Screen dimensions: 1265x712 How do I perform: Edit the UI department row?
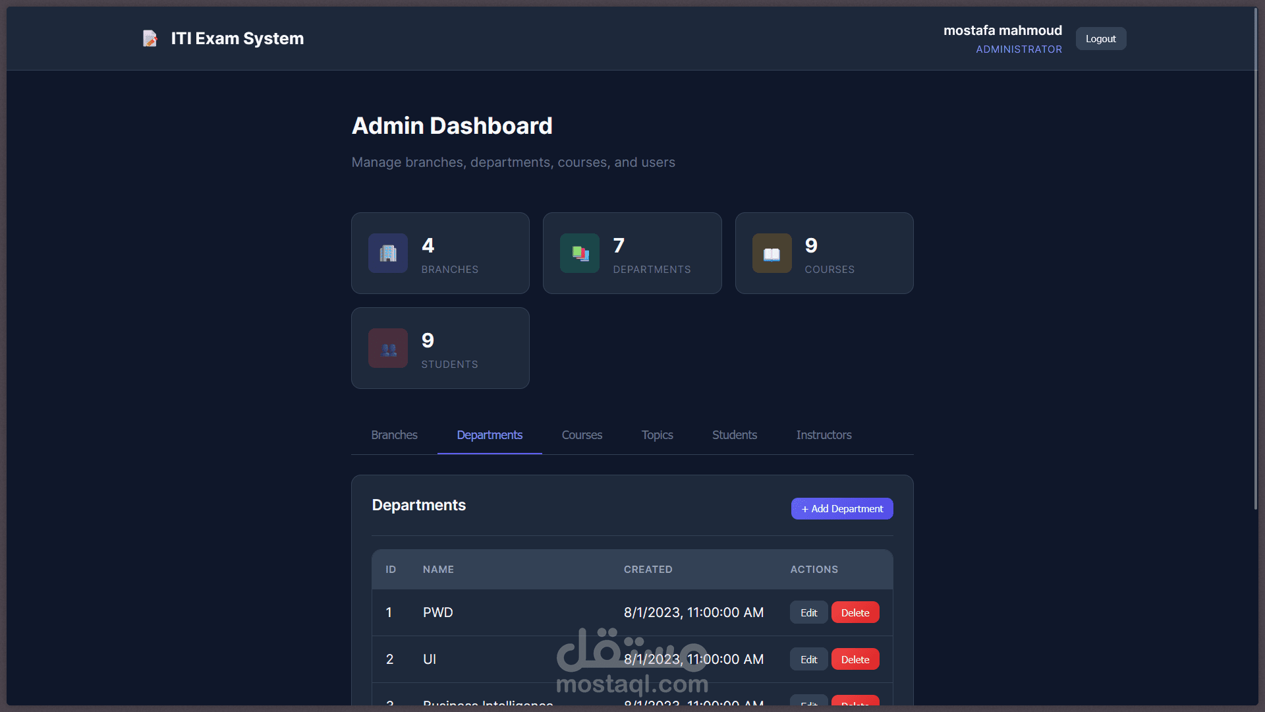pos(808,659)
